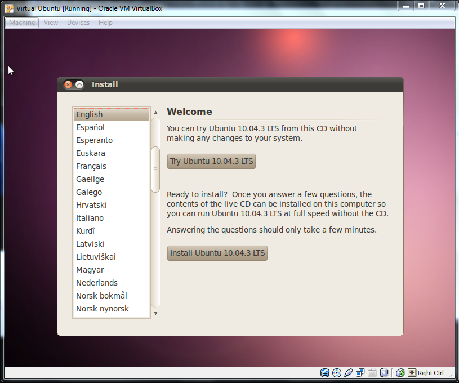The image size is (459, 383).
Task: Select Lietuviškai in the language list
Action: [112, 257]
